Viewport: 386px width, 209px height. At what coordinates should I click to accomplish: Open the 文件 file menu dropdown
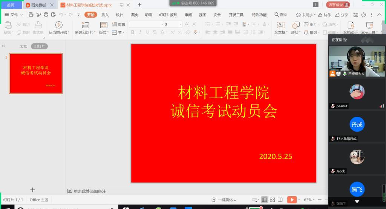[14, 15]
